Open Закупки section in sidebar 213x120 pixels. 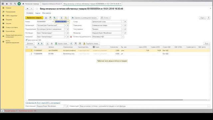pos(8,23)
